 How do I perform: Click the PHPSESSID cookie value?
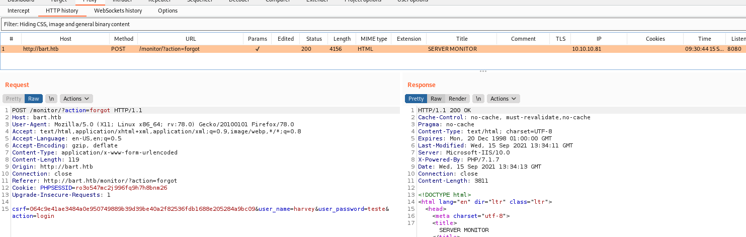pyautogui.click(x=121, y=188)
